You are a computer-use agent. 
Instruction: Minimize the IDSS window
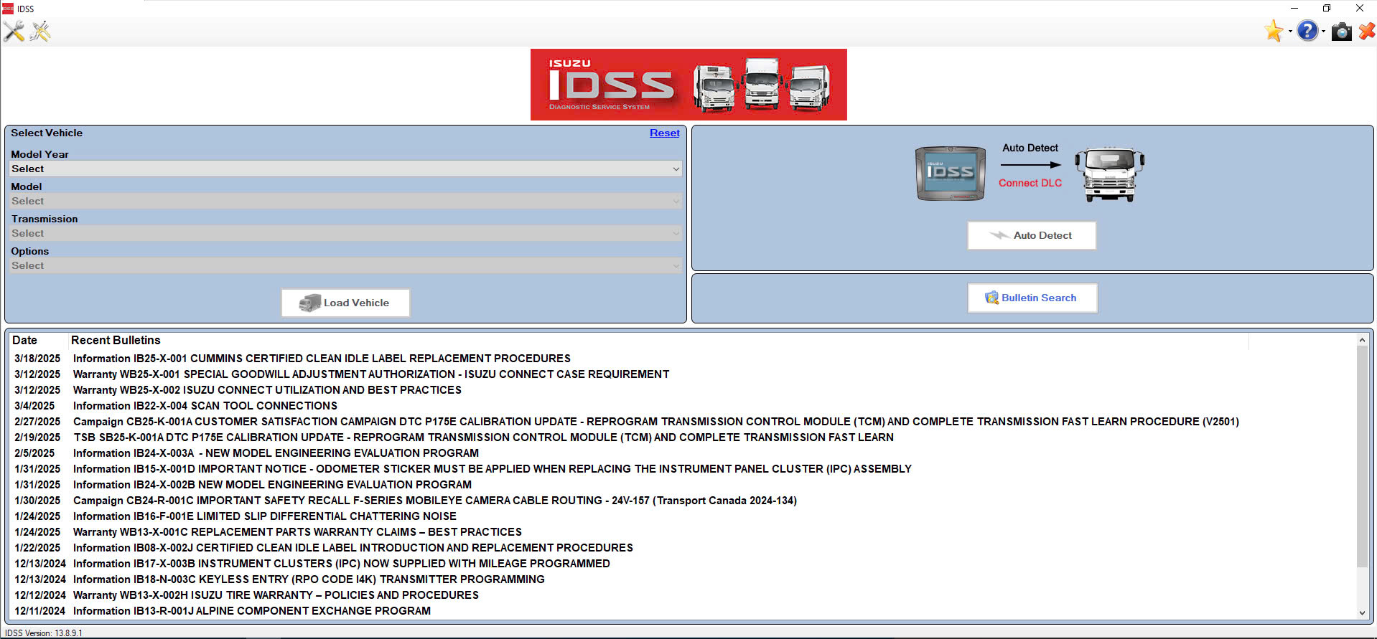(x=1294, y=9)
